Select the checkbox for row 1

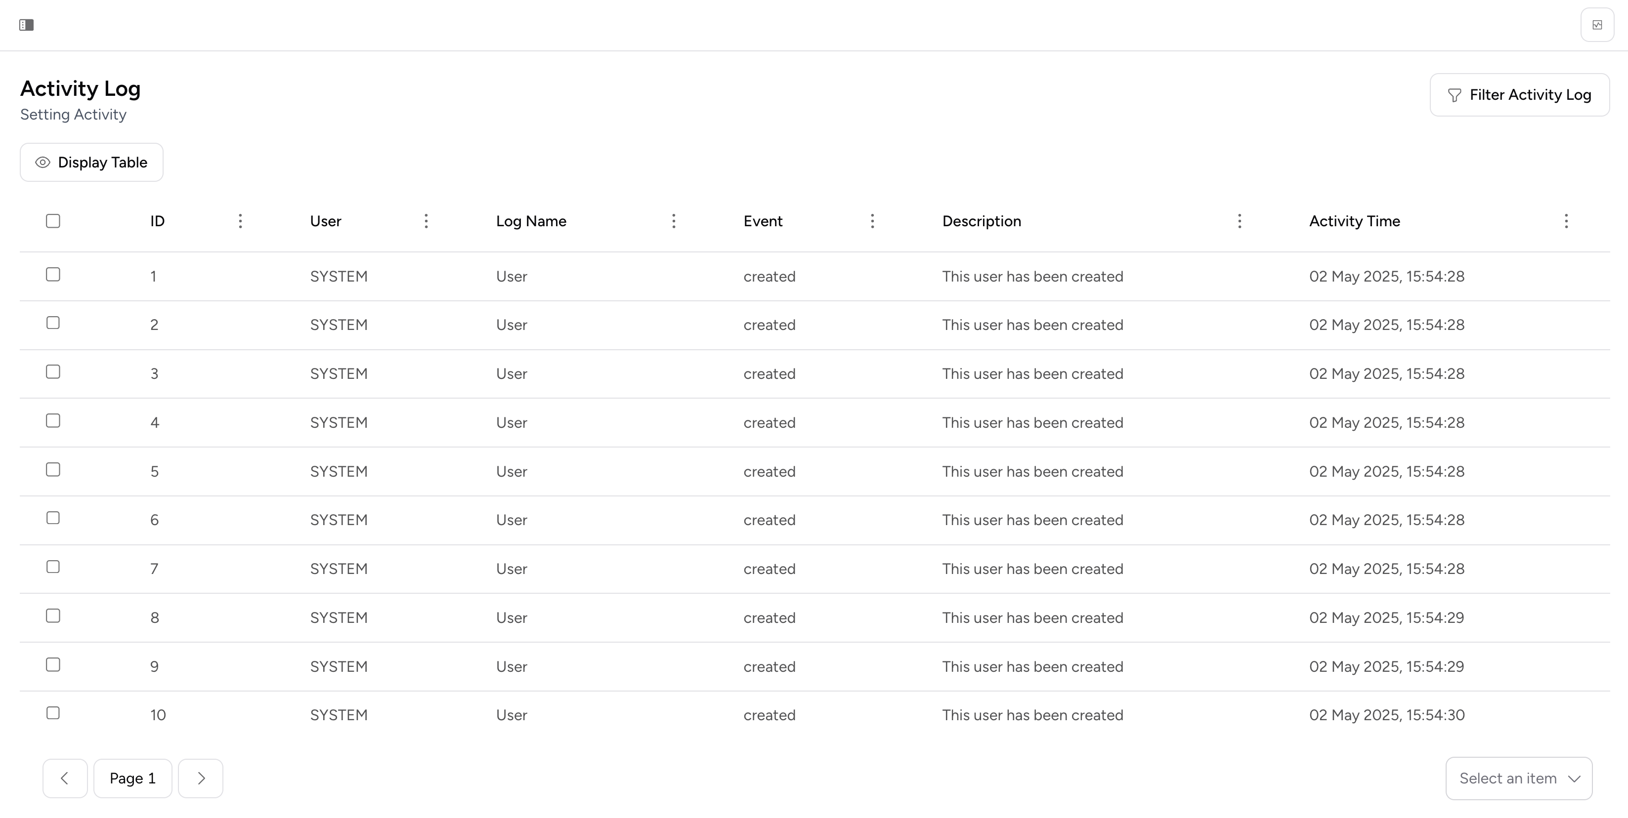click(53, 275)
